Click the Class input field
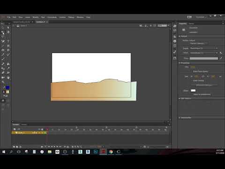 204,58
